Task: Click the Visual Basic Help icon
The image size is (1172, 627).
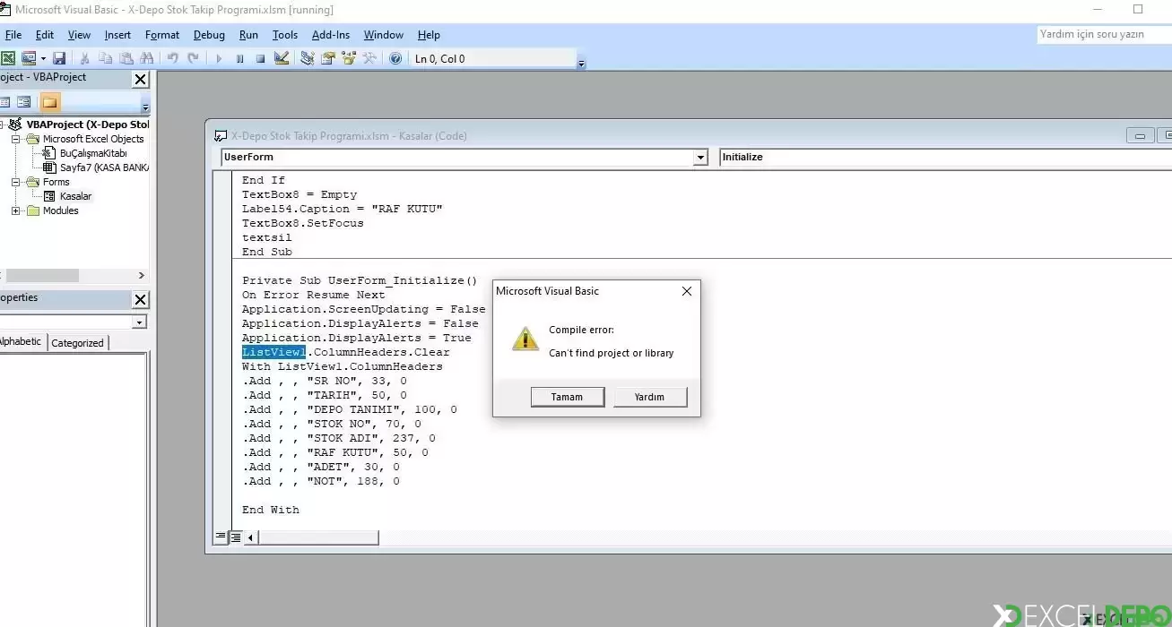Action: (x=395, y=58)
